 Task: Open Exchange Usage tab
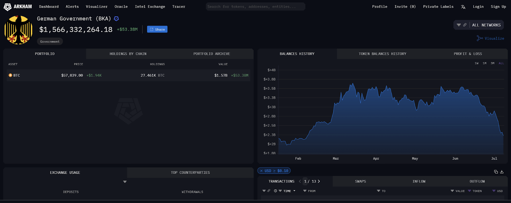point(65,173)
